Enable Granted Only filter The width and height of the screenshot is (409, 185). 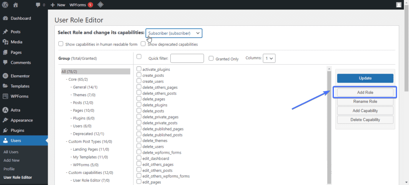[211, 59]
